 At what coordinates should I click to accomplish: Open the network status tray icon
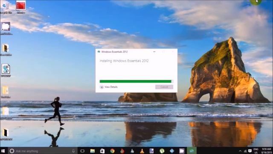tap(245, 151)
